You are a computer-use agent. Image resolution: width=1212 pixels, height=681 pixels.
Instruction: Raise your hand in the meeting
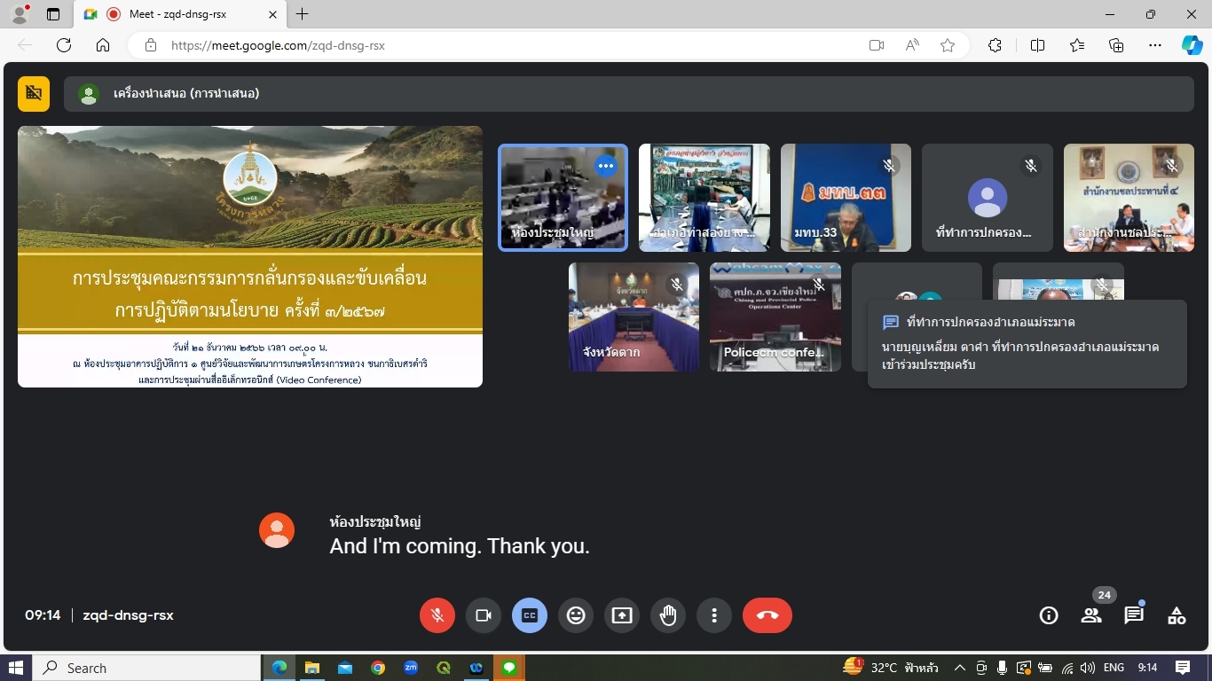(668, 615)
